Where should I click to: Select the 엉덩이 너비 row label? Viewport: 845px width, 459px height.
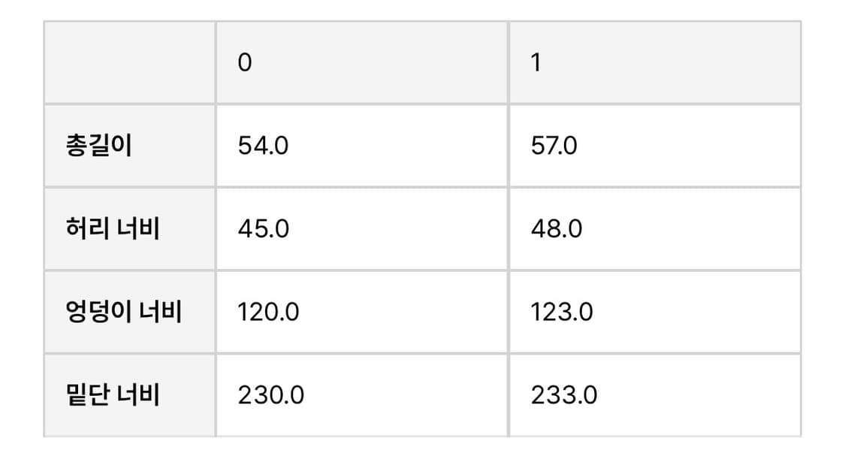(124, 311)
